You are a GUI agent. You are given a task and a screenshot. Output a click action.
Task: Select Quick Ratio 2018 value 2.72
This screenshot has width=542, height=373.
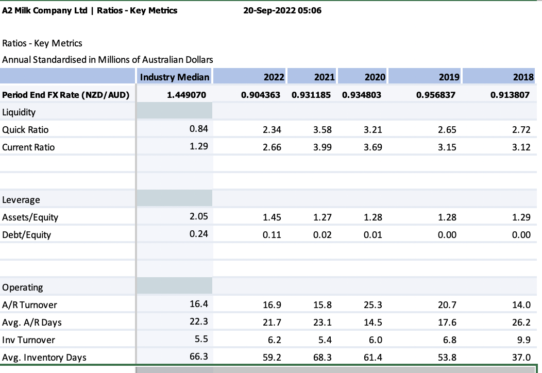point(521,130)
